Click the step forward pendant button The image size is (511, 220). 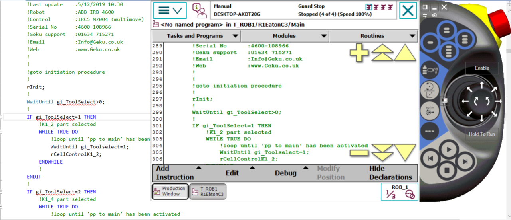tap(465, 161)
